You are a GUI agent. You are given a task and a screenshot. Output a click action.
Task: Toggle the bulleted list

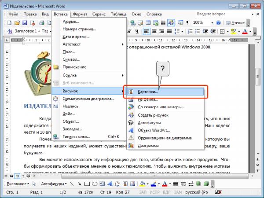[x=198, y=31]
